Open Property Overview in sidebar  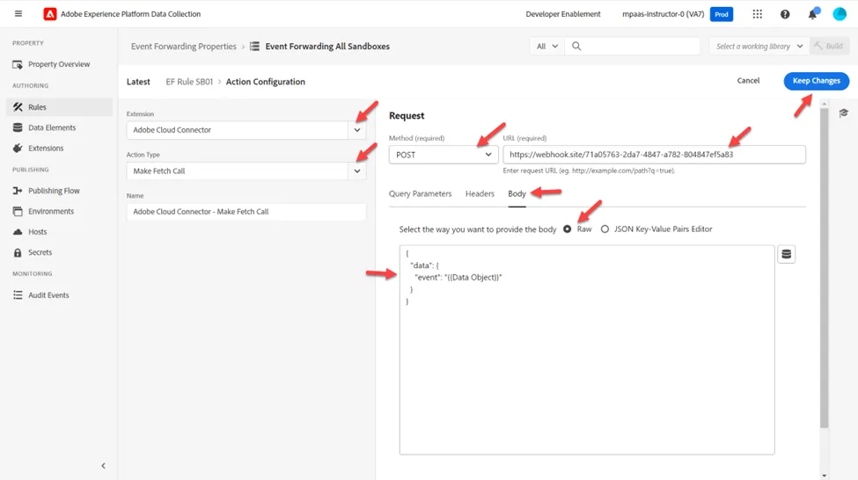(x=59, y=64)
